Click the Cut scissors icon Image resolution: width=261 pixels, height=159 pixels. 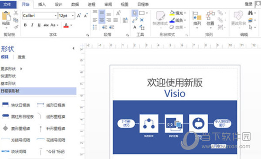pyautogui.click(x=16, y=13)
